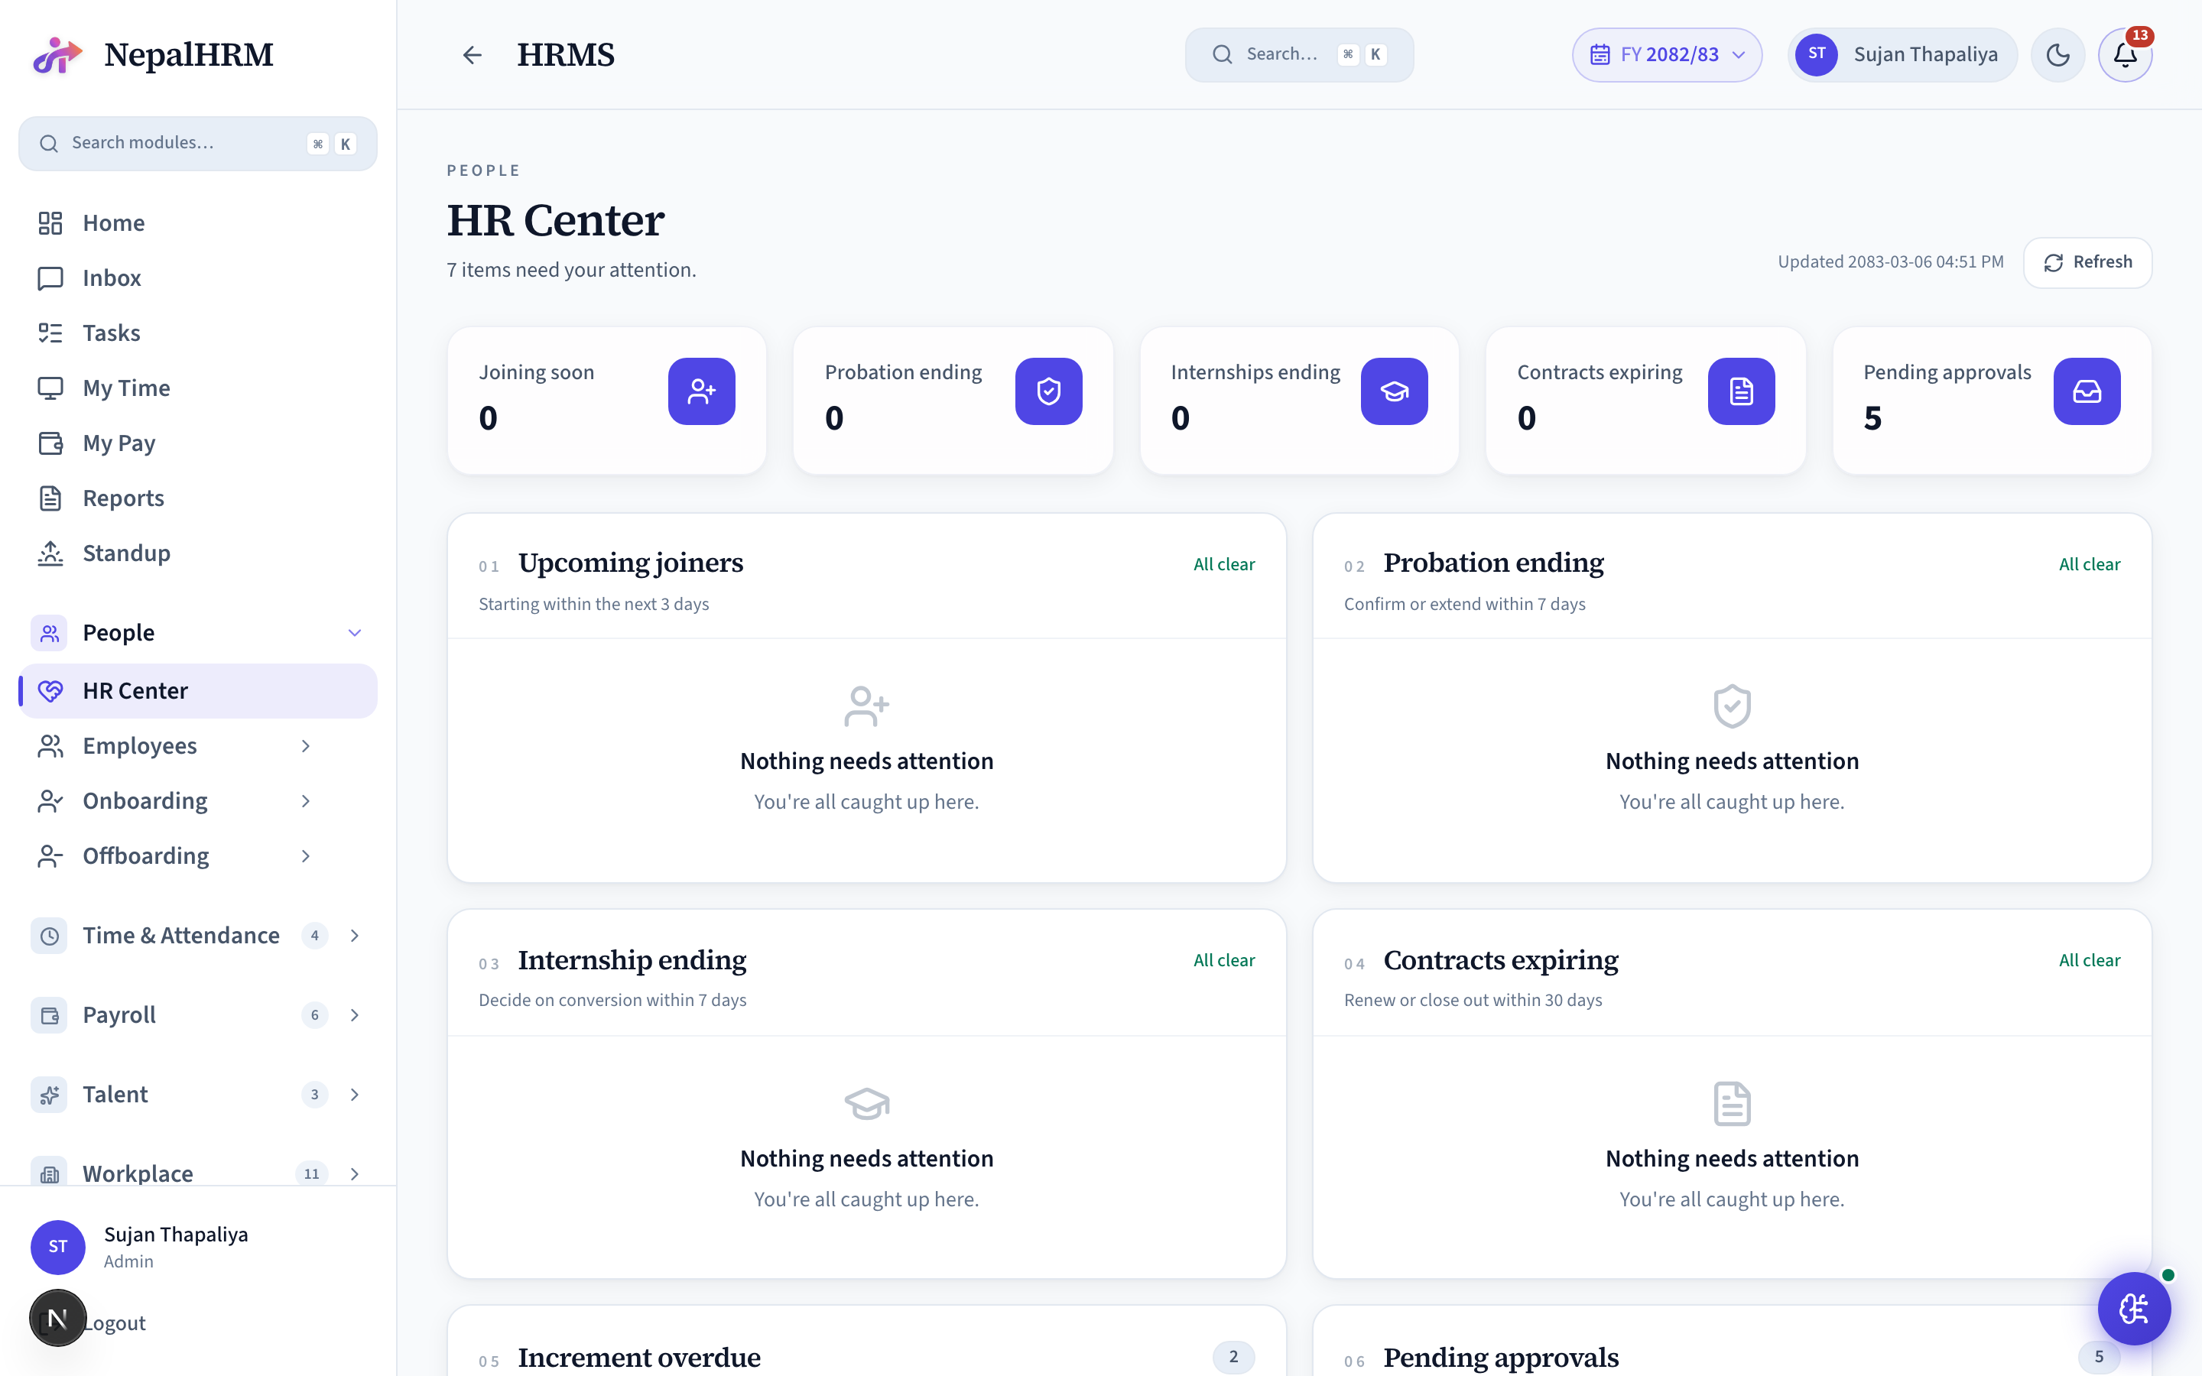Click Sujan Thapaliya user chip in header

1902,54
